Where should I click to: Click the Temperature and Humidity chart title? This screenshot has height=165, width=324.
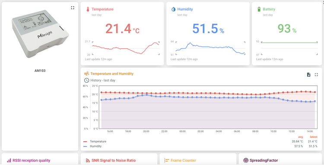[x=112, y=74]
